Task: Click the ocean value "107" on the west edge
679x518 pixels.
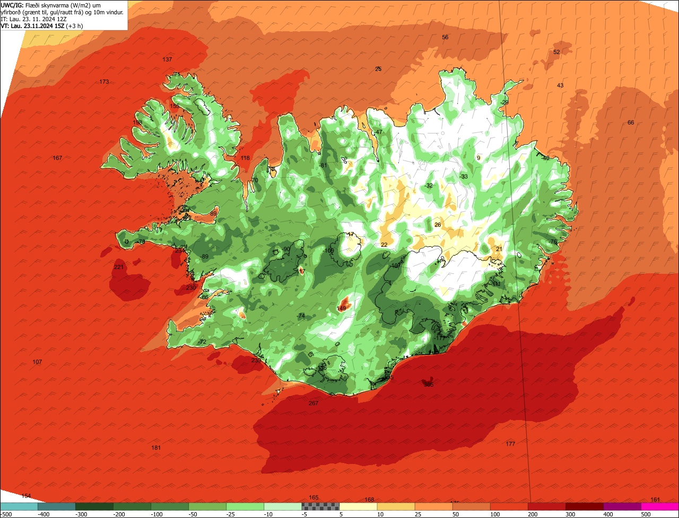Action: (37, 362)
